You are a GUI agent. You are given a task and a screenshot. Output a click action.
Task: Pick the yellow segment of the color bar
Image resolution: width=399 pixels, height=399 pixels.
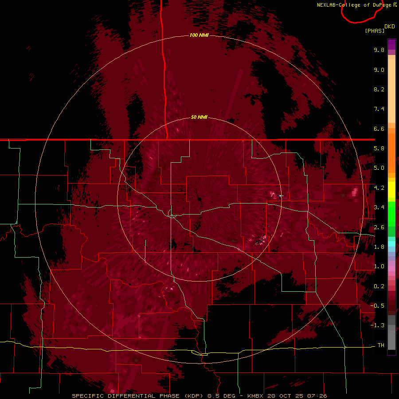pos(391,190)
